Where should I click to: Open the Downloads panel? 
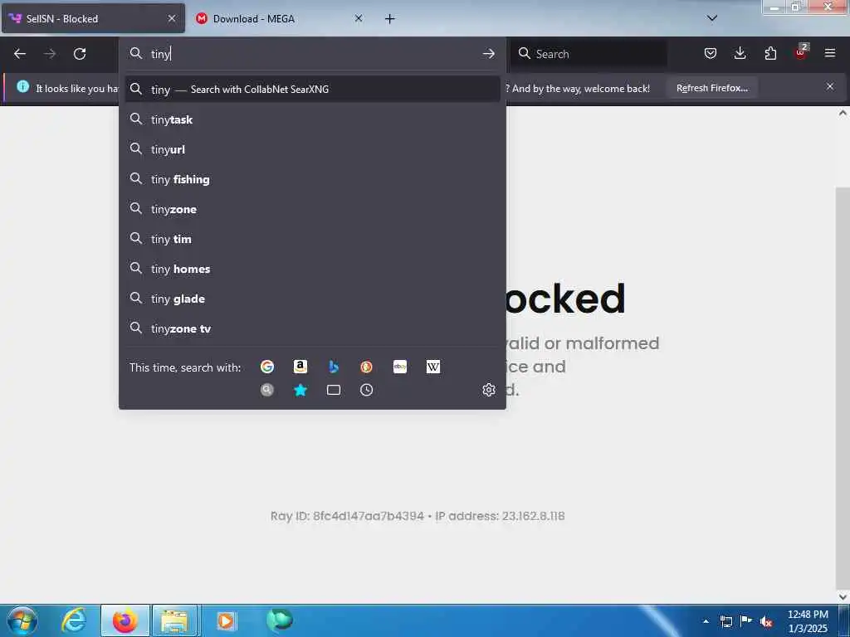click(x=740, y=53)
